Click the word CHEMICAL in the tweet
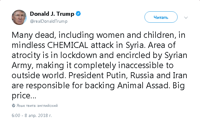The height and width of the screenshot is (122, 200). coord(68,45)
